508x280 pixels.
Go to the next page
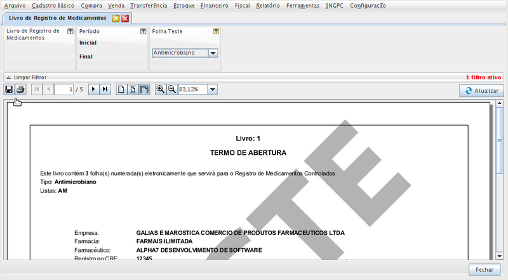click(x=94, y=90)
